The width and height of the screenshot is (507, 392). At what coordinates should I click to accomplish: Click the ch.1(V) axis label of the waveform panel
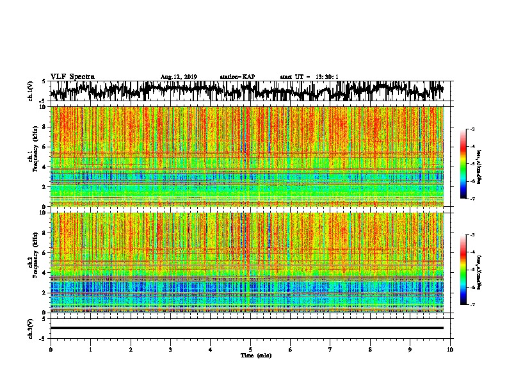coord(31,91)
